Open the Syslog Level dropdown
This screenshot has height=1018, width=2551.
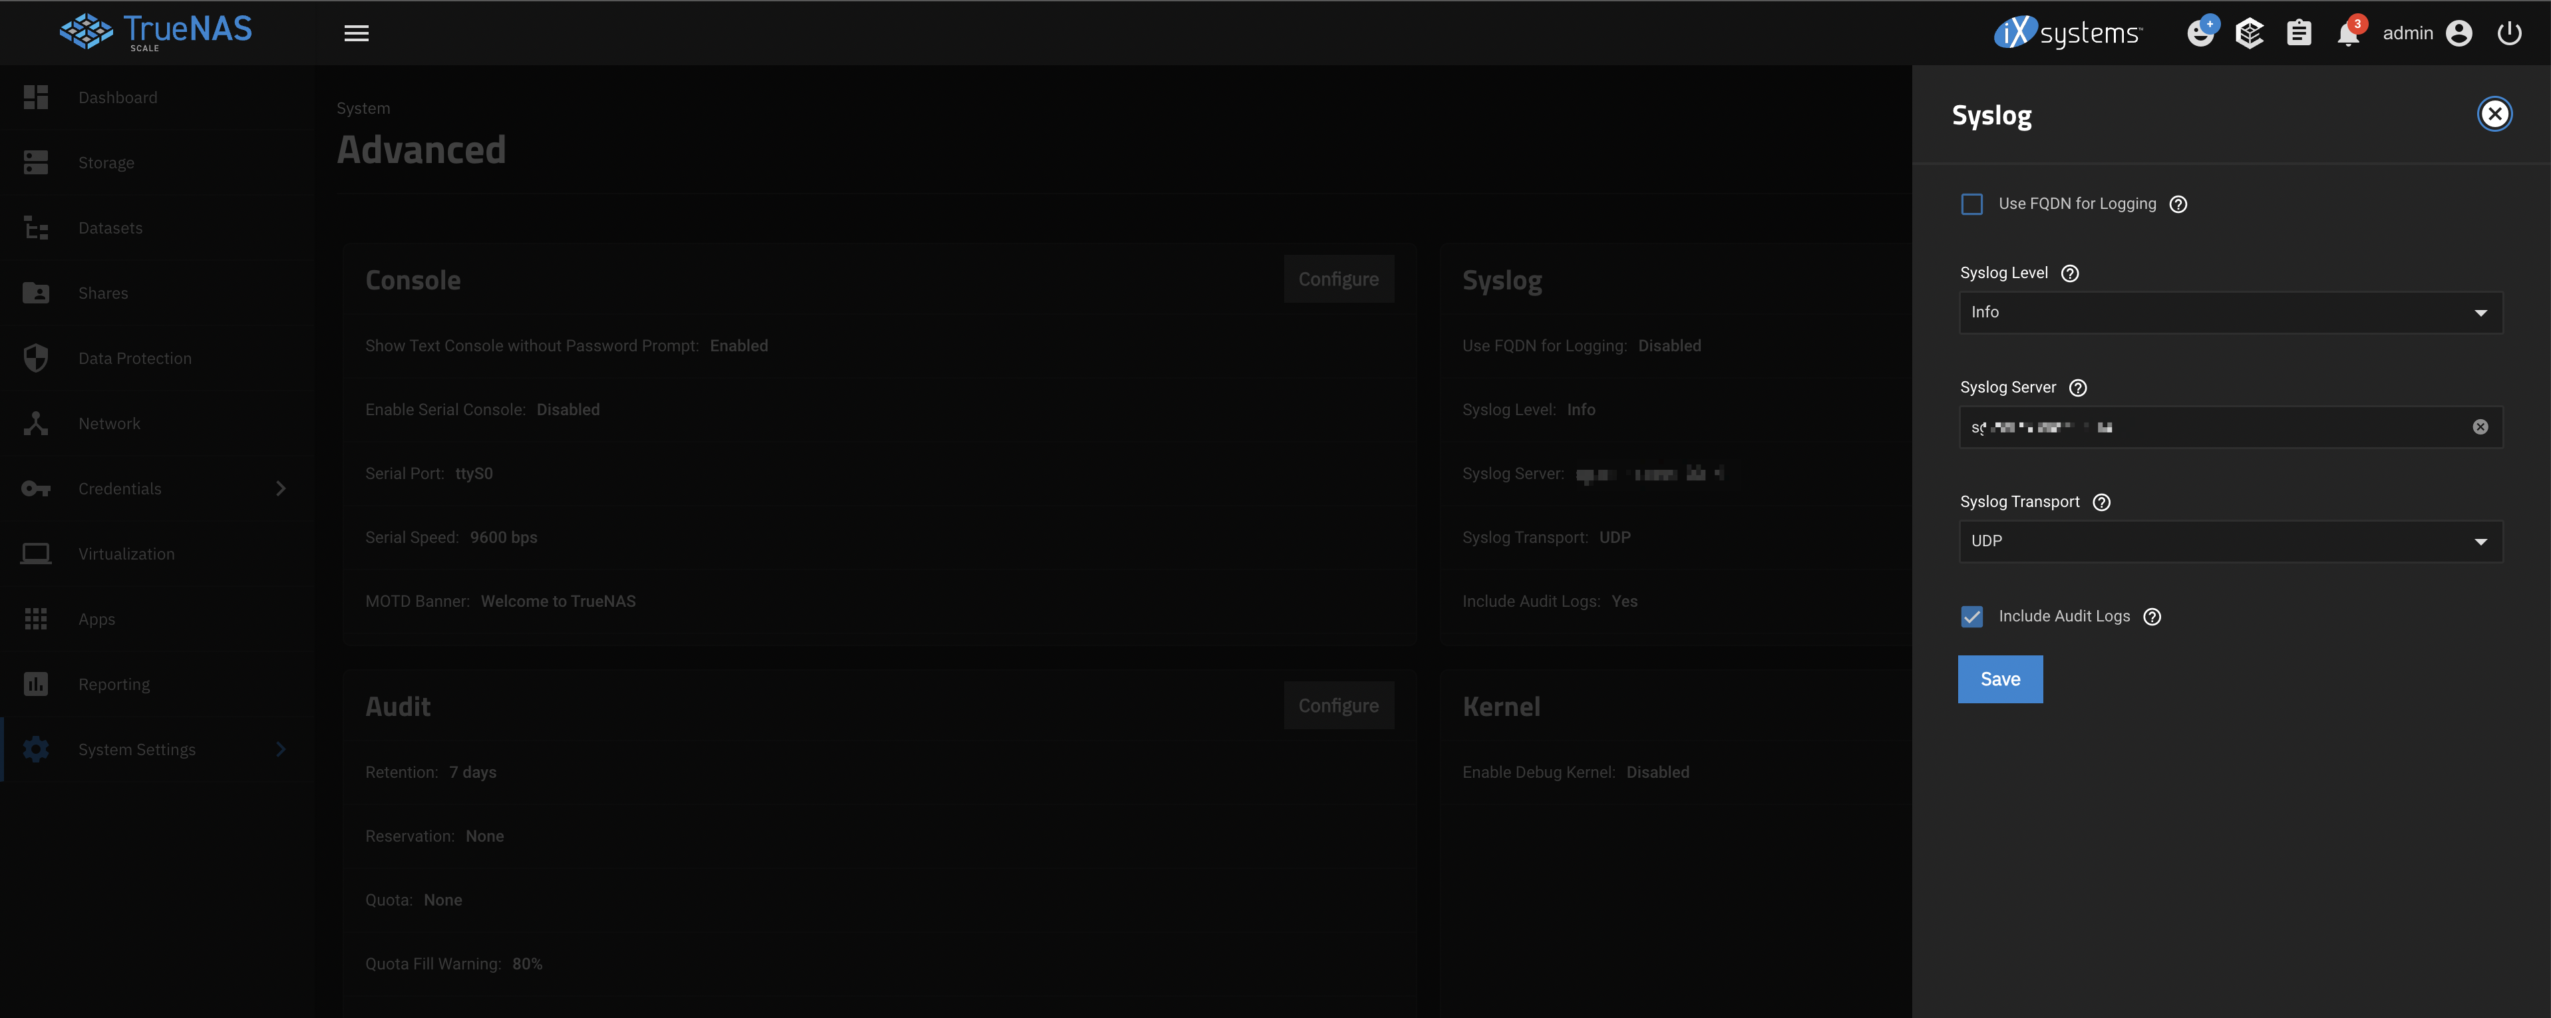(2230, 313)
